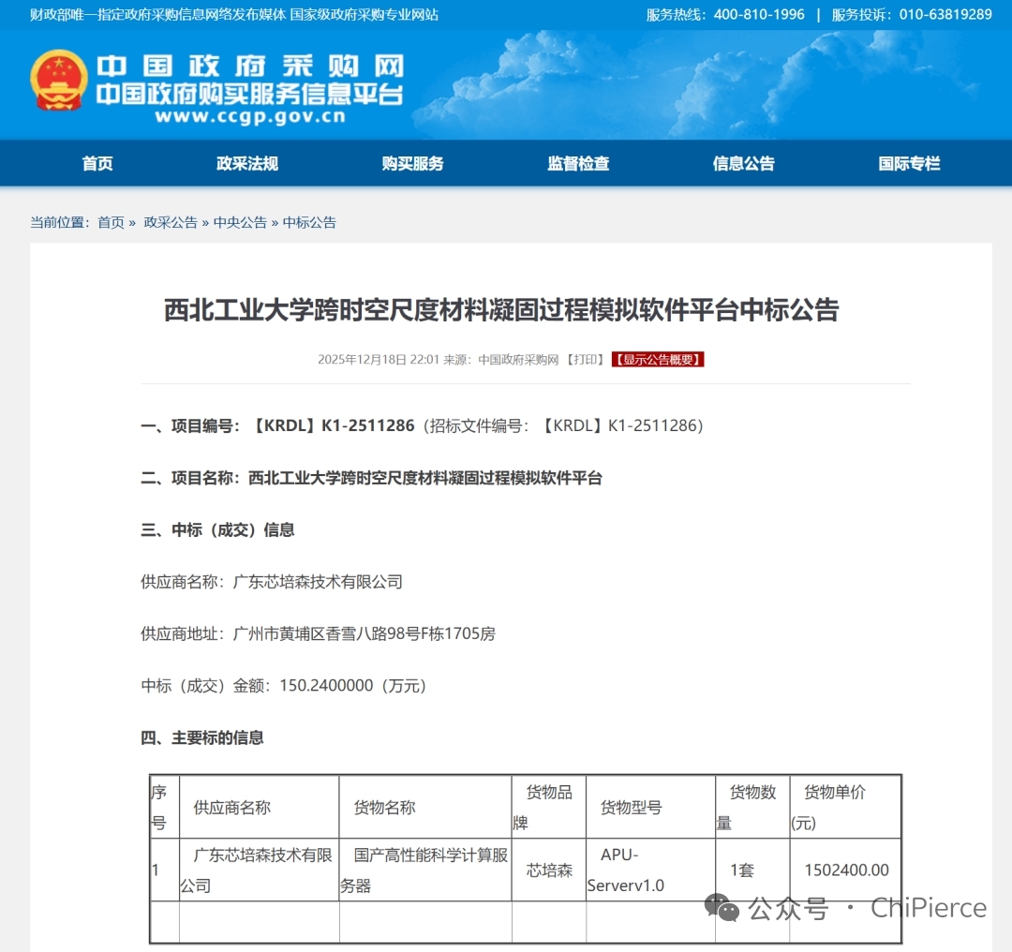1012x952 pixels.
Task: Click the bid amount 150.2400000（万元）
Action: 353,686
